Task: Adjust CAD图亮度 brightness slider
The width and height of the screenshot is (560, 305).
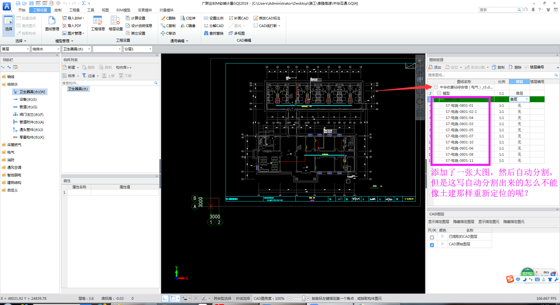Action: 304,298
